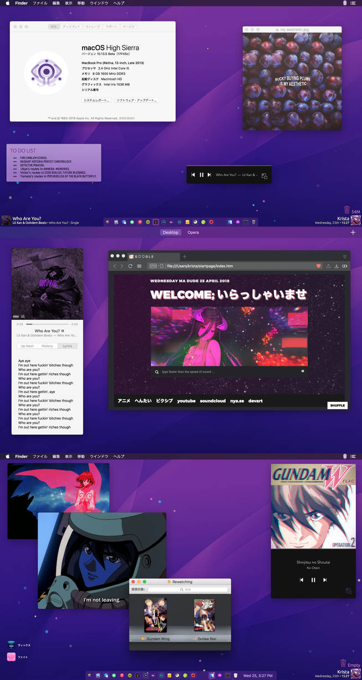Viewport: 362px width, 680px height.
Task: Click the share icon in Opera's toolbar
Action: click(x=328, y=266)
